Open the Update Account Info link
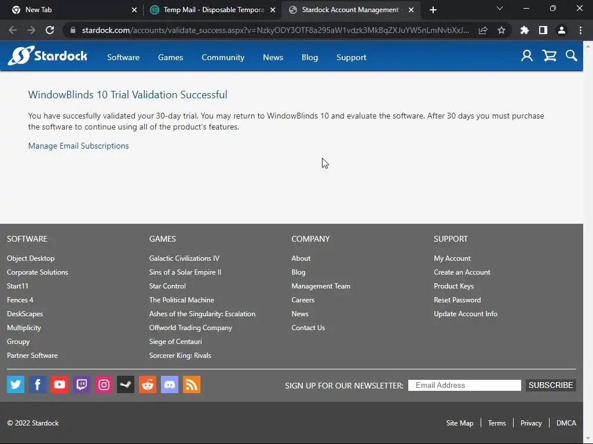Image resolution: width=593 pixels, height=444 pixels. click(466, 314)
